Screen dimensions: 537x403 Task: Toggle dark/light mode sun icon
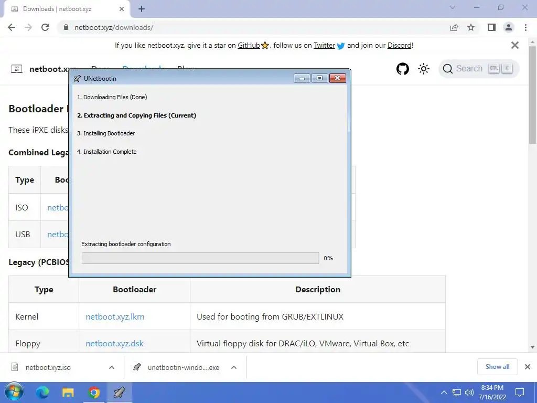(424, 69)
